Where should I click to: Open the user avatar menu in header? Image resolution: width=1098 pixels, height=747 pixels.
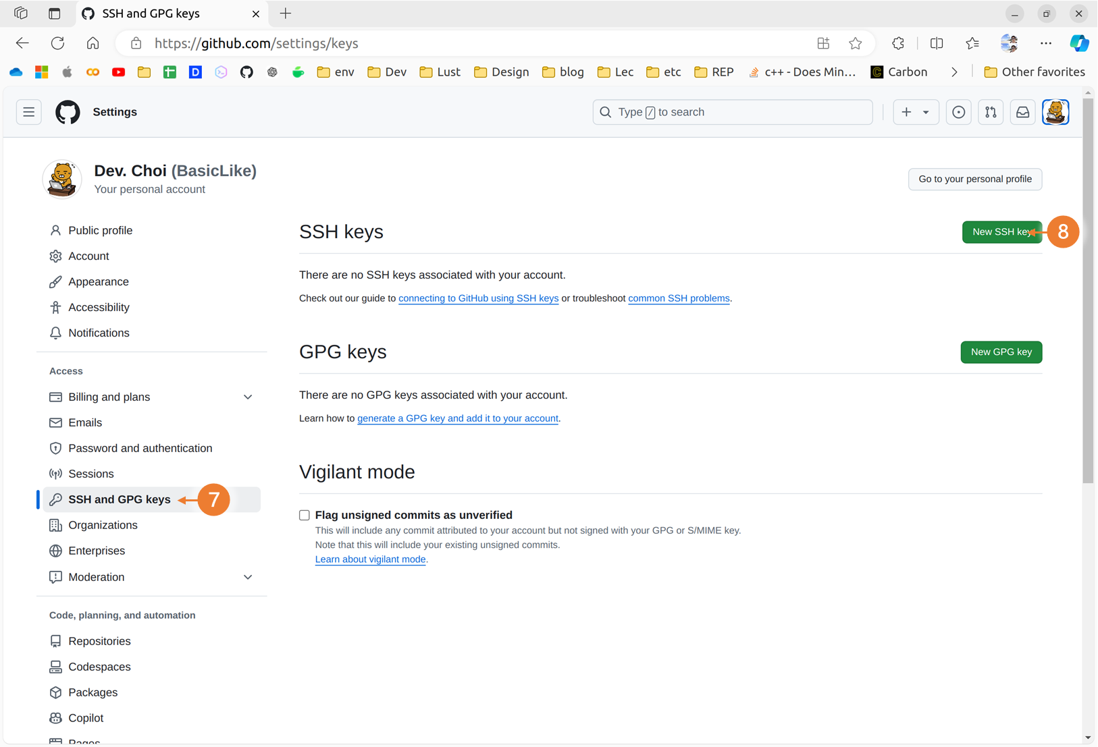(1055, 112)
